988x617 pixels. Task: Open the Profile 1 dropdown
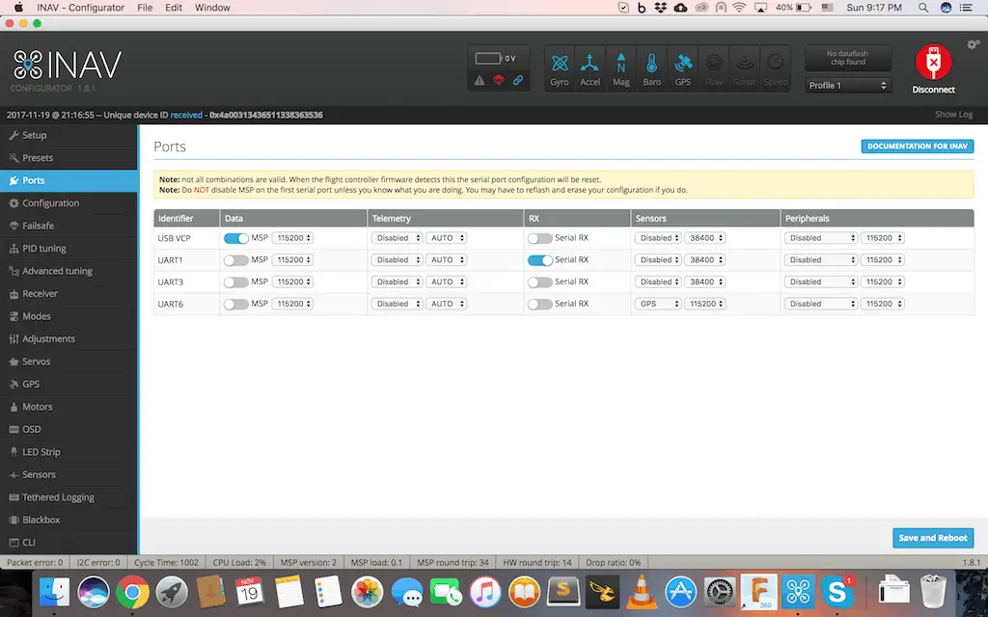[x=848, y=85]
